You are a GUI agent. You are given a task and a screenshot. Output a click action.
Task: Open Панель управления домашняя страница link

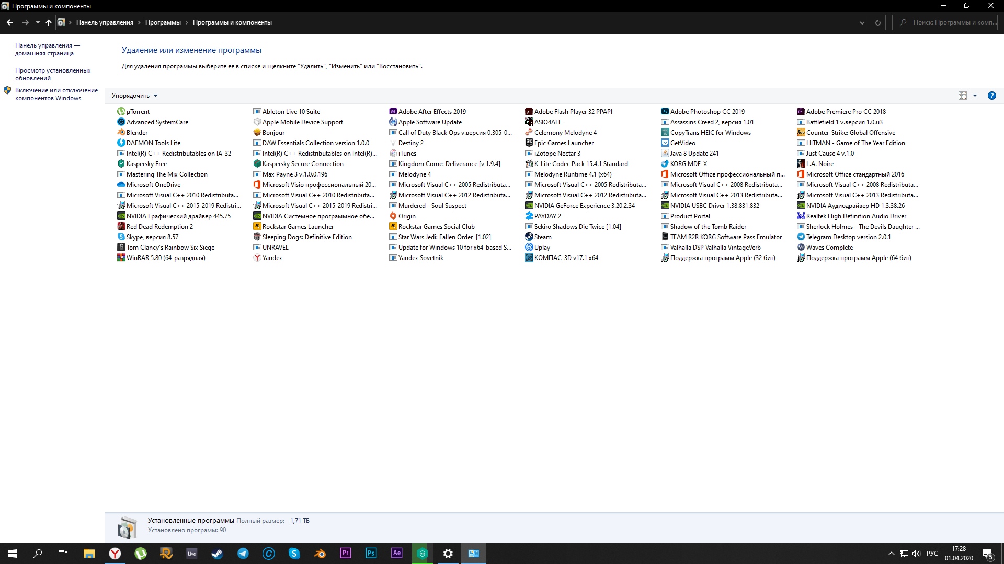[x=47, y=49]
